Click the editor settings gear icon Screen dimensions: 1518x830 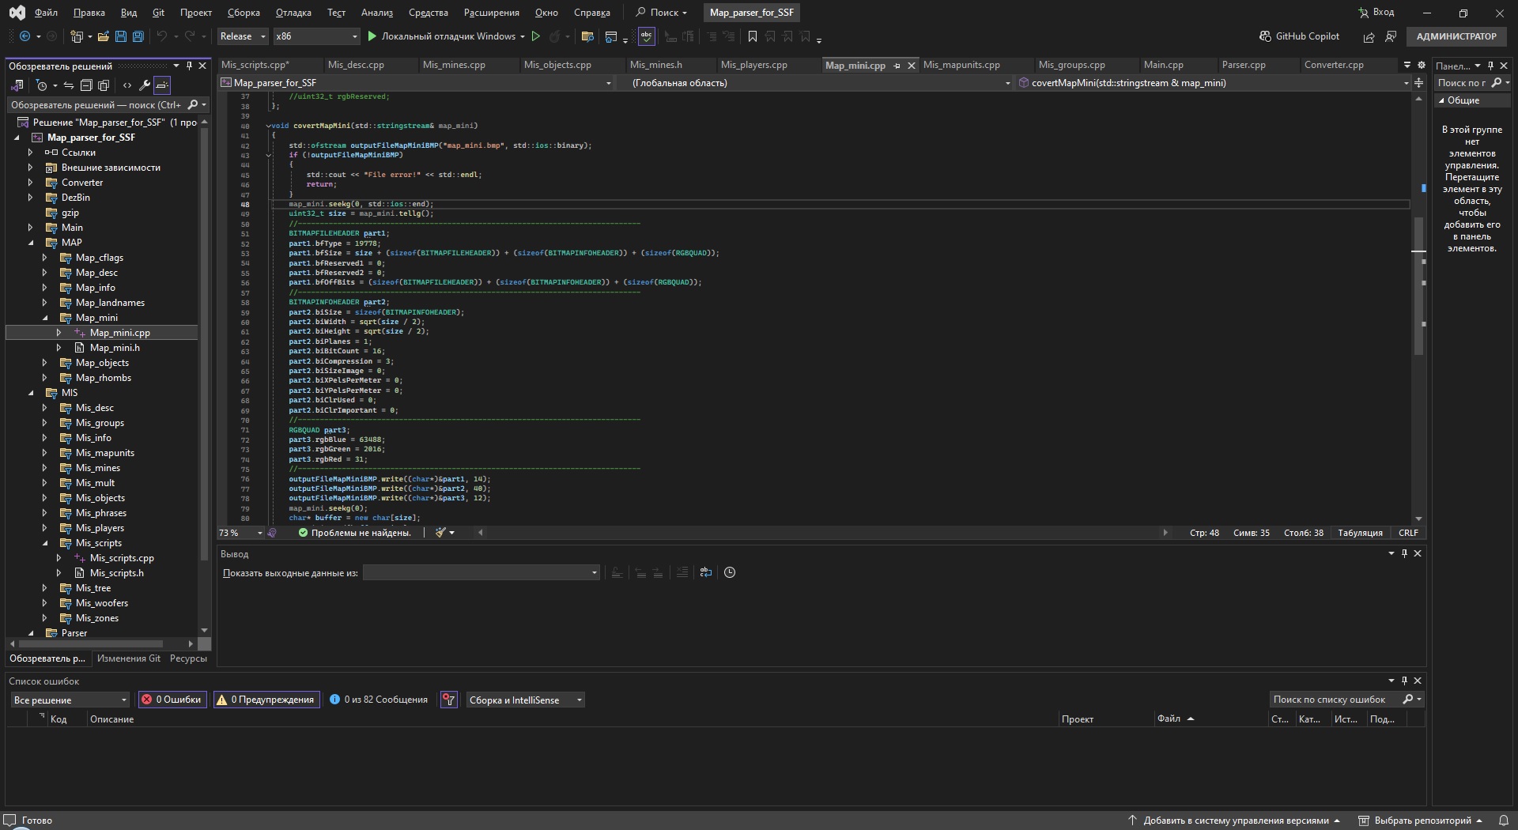coord(1422,65)
